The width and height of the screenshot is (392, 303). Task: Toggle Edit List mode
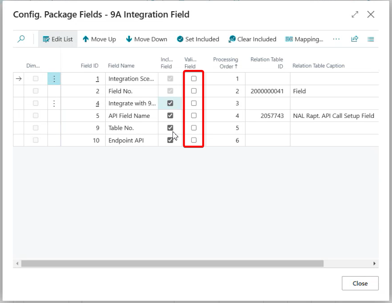58,39
